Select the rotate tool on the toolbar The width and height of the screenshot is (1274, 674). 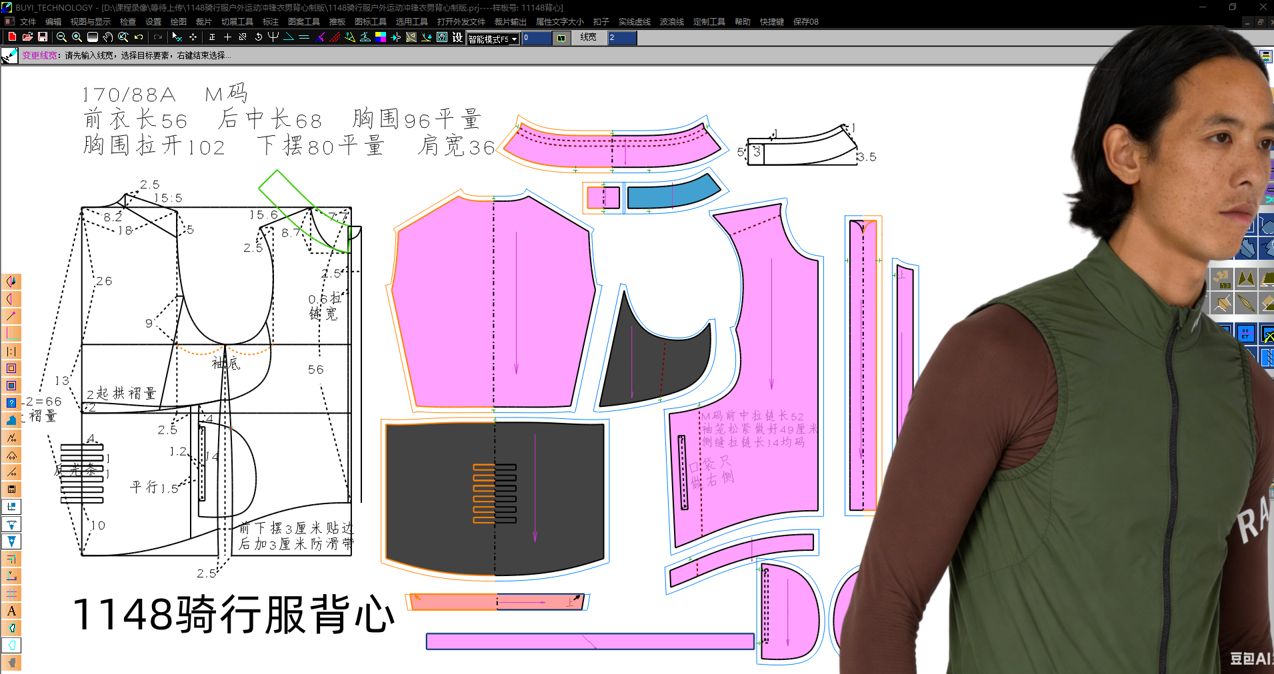point(258,37)
